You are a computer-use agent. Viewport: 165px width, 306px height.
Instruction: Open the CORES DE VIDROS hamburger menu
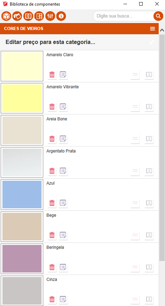click(x=152, y=29)
